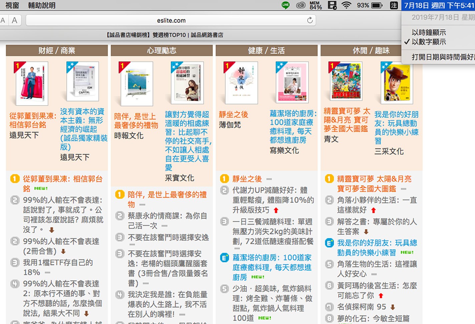Screen dimensions: 475x324
Task: Open featured title 沒有資本的資本主義 (誠品獨家精裝版)
Action: [83, 129]
